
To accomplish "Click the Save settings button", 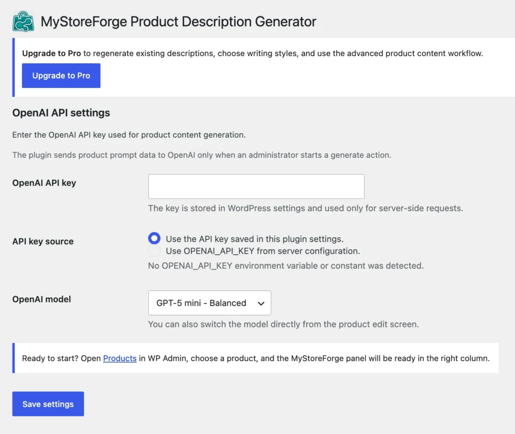I will tap(48, 404).
